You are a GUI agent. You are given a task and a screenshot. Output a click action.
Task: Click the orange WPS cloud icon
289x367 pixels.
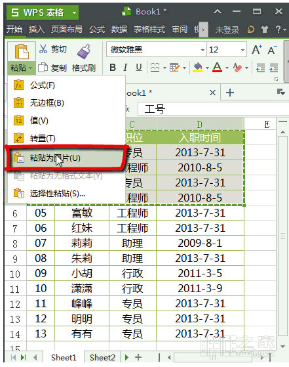click(251, 30)
